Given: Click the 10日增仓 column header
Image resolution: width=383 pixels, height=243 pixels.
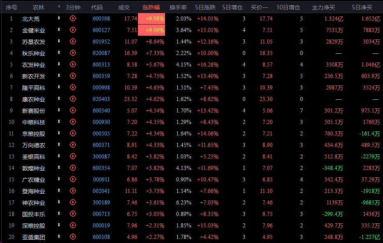Looking at the screenshot, I should click(x=288, y=7).
